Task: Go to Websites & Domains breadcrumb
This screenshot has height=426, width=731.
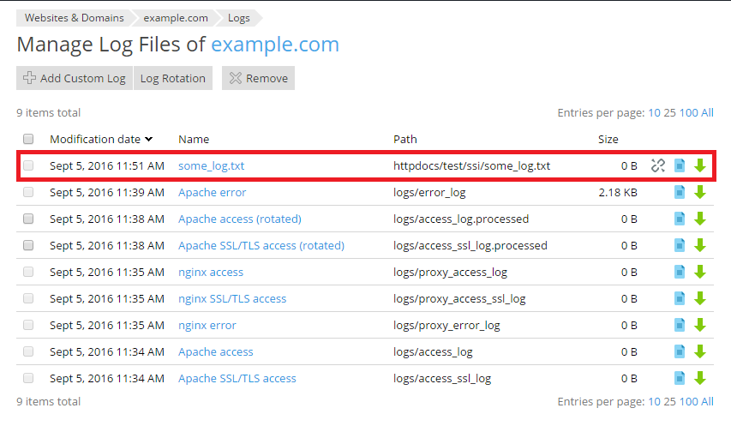Action: click(73, 17)
